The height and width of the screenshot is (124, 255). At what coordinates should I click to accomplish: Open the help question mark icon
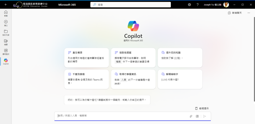point(198,5)
